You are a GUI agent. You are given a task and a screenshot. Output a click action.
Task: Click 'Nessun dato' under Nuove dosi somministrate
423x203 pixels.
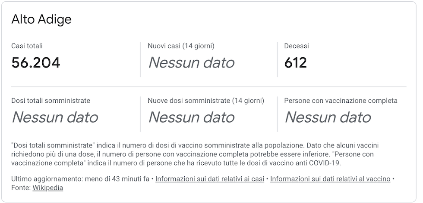pos(191,117)
